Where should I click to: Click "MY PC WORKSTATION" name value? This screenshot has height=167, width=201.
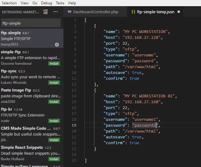pos(145,31)
